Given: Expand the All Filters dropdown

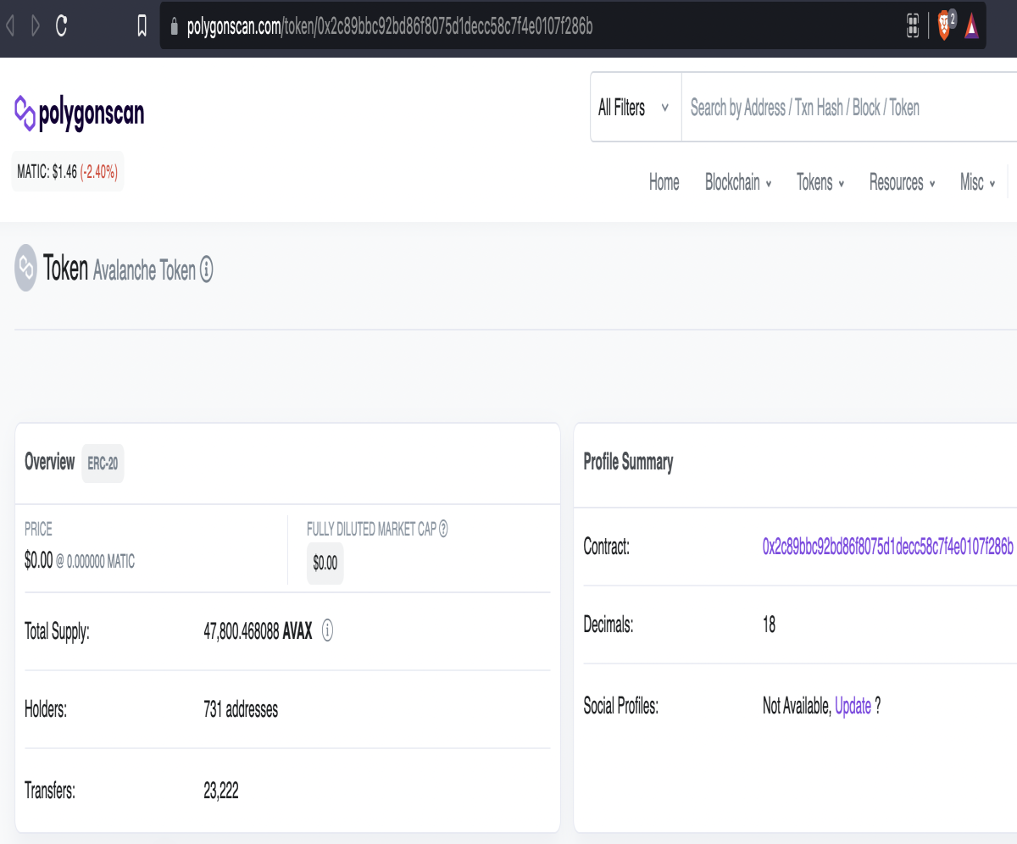Looking at the screenshot, I should tap(636, 108).
